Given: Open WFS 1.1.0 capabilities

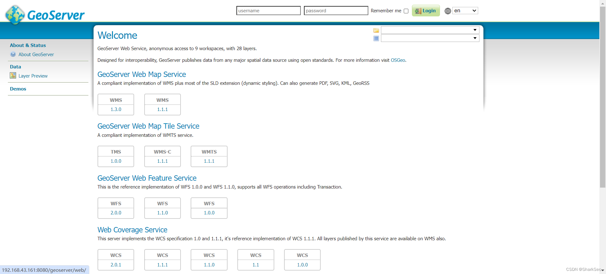Looking at the screenshot, I should pos(163,213).
